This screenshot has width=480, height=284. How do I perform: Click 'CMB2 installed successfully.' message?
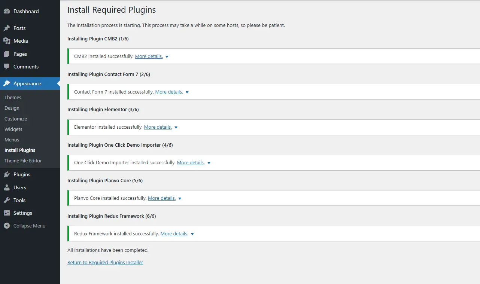click(x=104, y=57)
